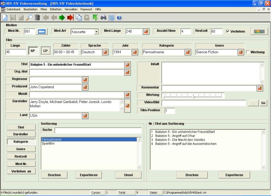Click the new record toolbar icon
Image resolution: width=271 pixels, height=196 pixels.
(5, 17)
